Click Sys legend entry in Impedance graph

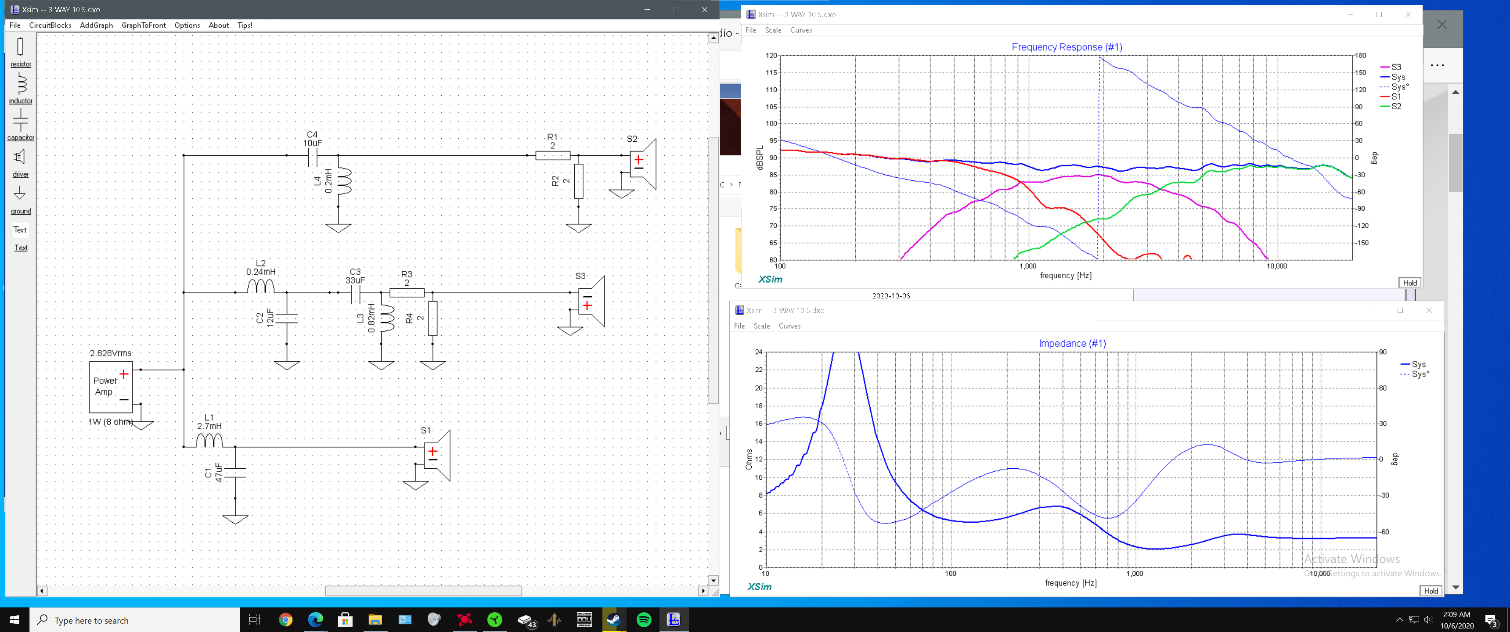click(1413, 364)
